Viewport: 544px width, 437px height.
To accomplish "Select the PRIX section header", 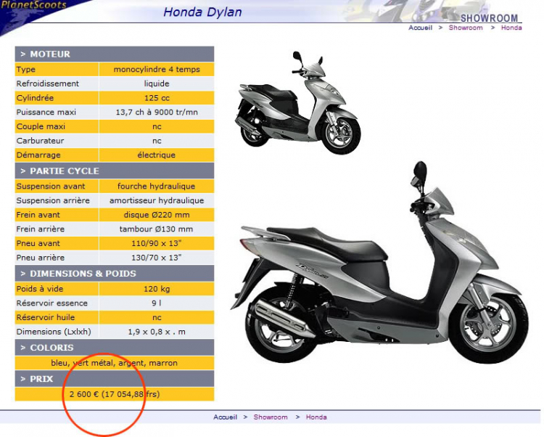I will (x=115, y=379).
